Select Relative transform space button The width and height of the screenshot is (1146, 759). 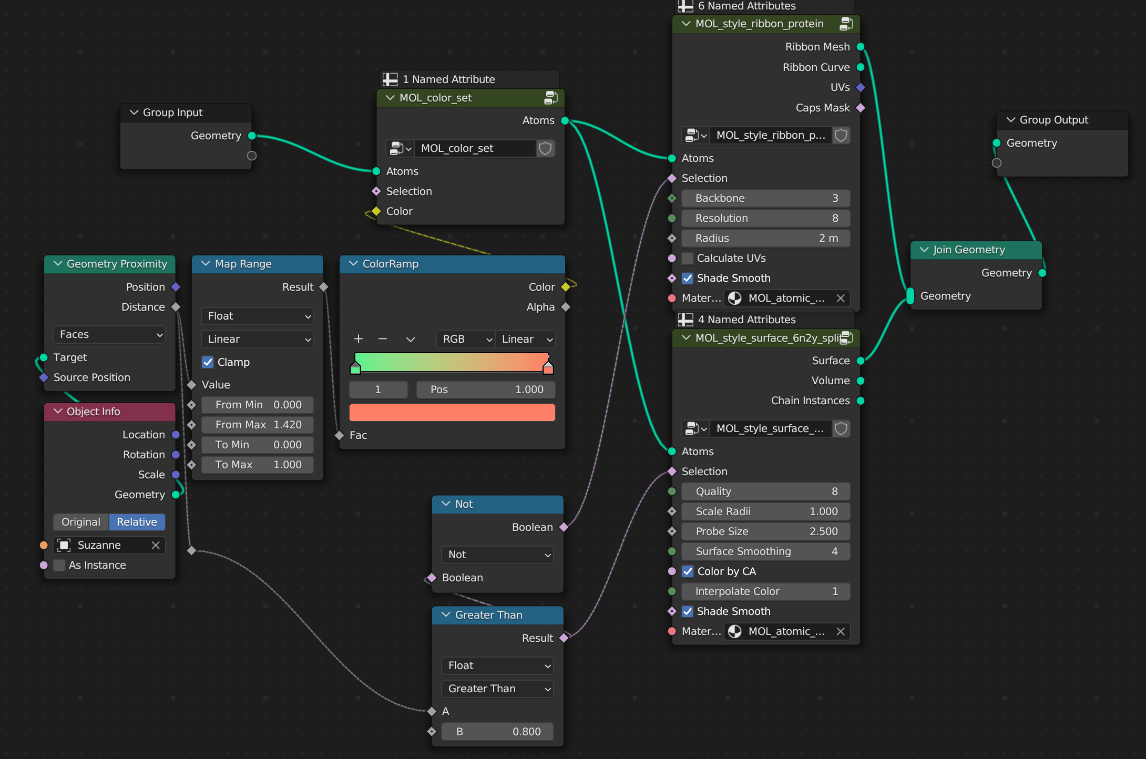pos(137,522)
